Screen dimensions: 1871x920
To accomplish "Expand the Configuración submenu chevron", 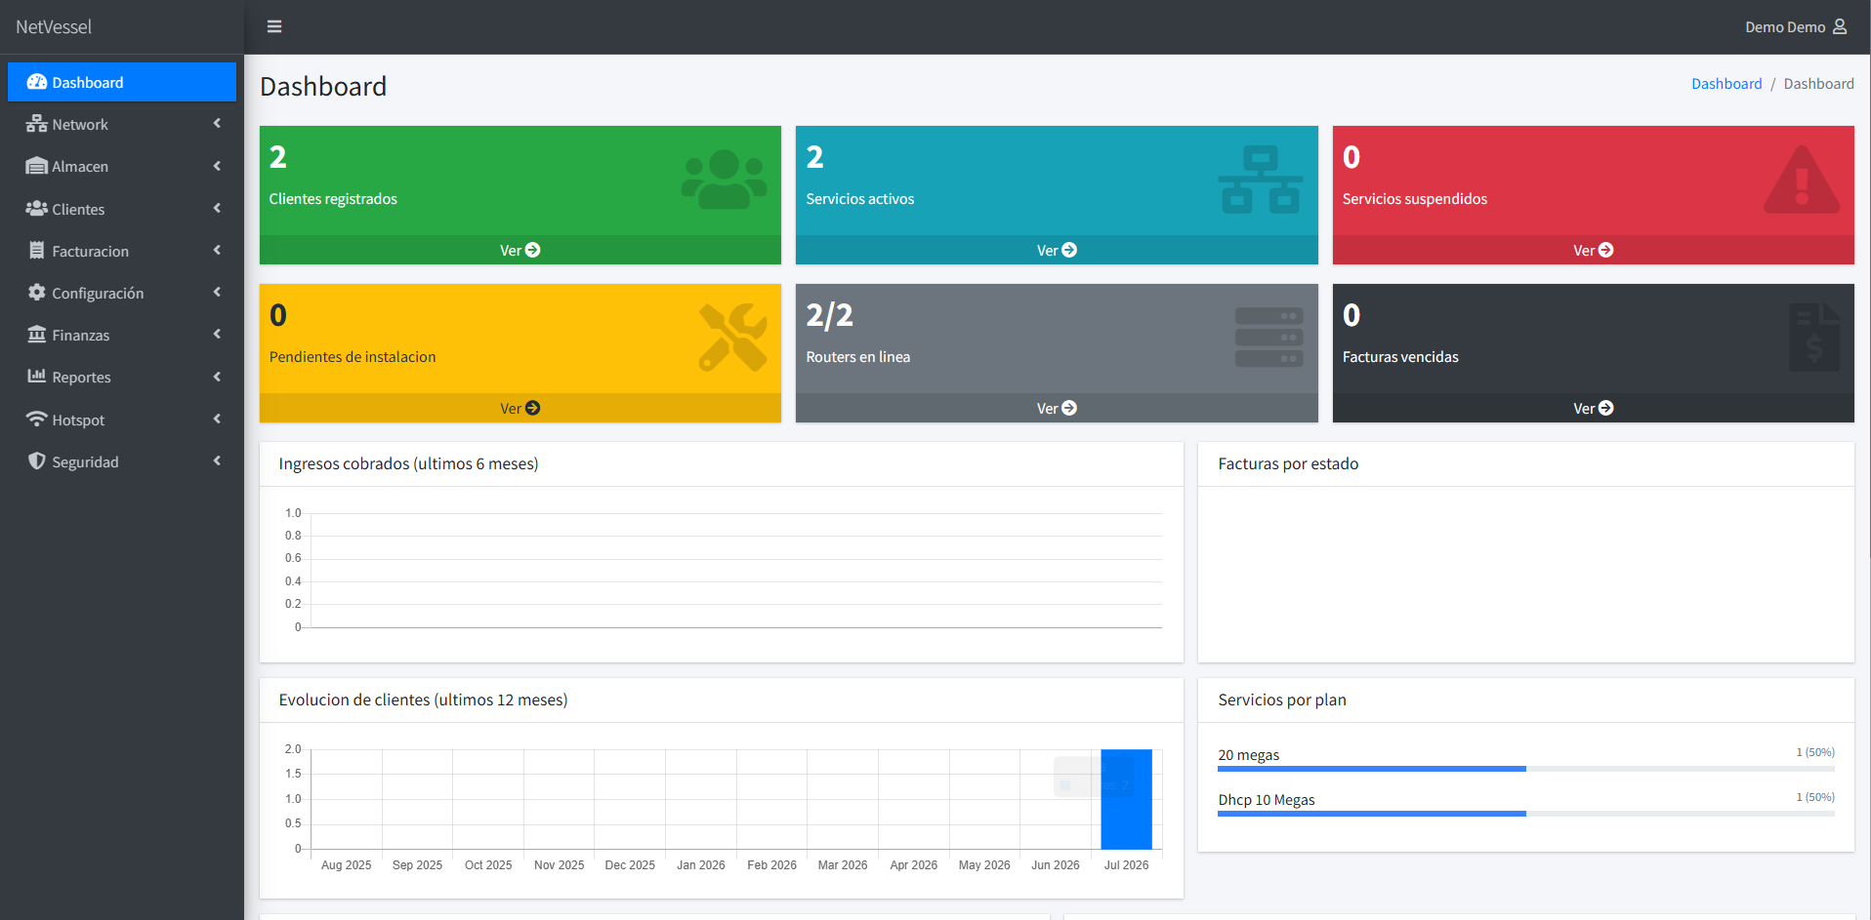I will point(217,292).
